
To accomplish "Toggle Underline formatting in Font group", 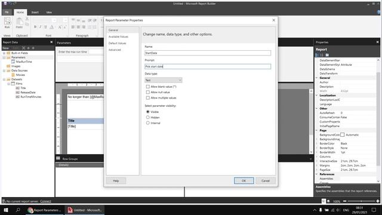I will tap(45, 27).
